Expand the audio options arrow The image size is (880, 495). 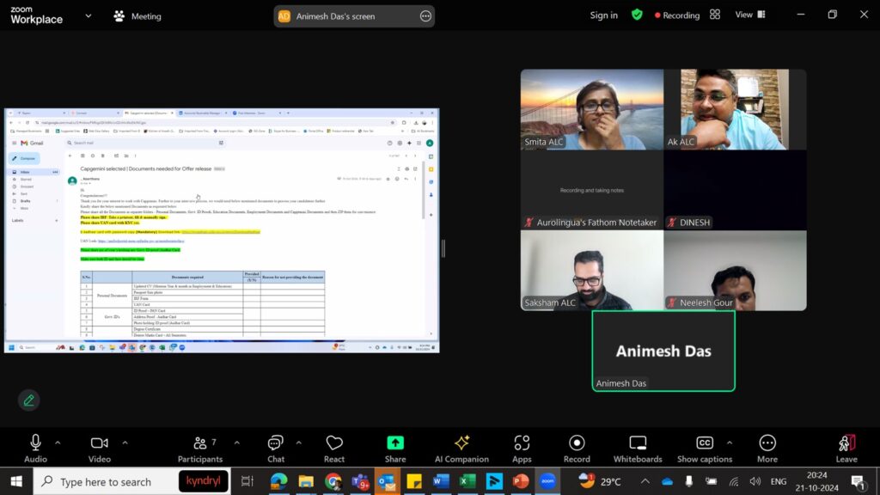[58, 443]
